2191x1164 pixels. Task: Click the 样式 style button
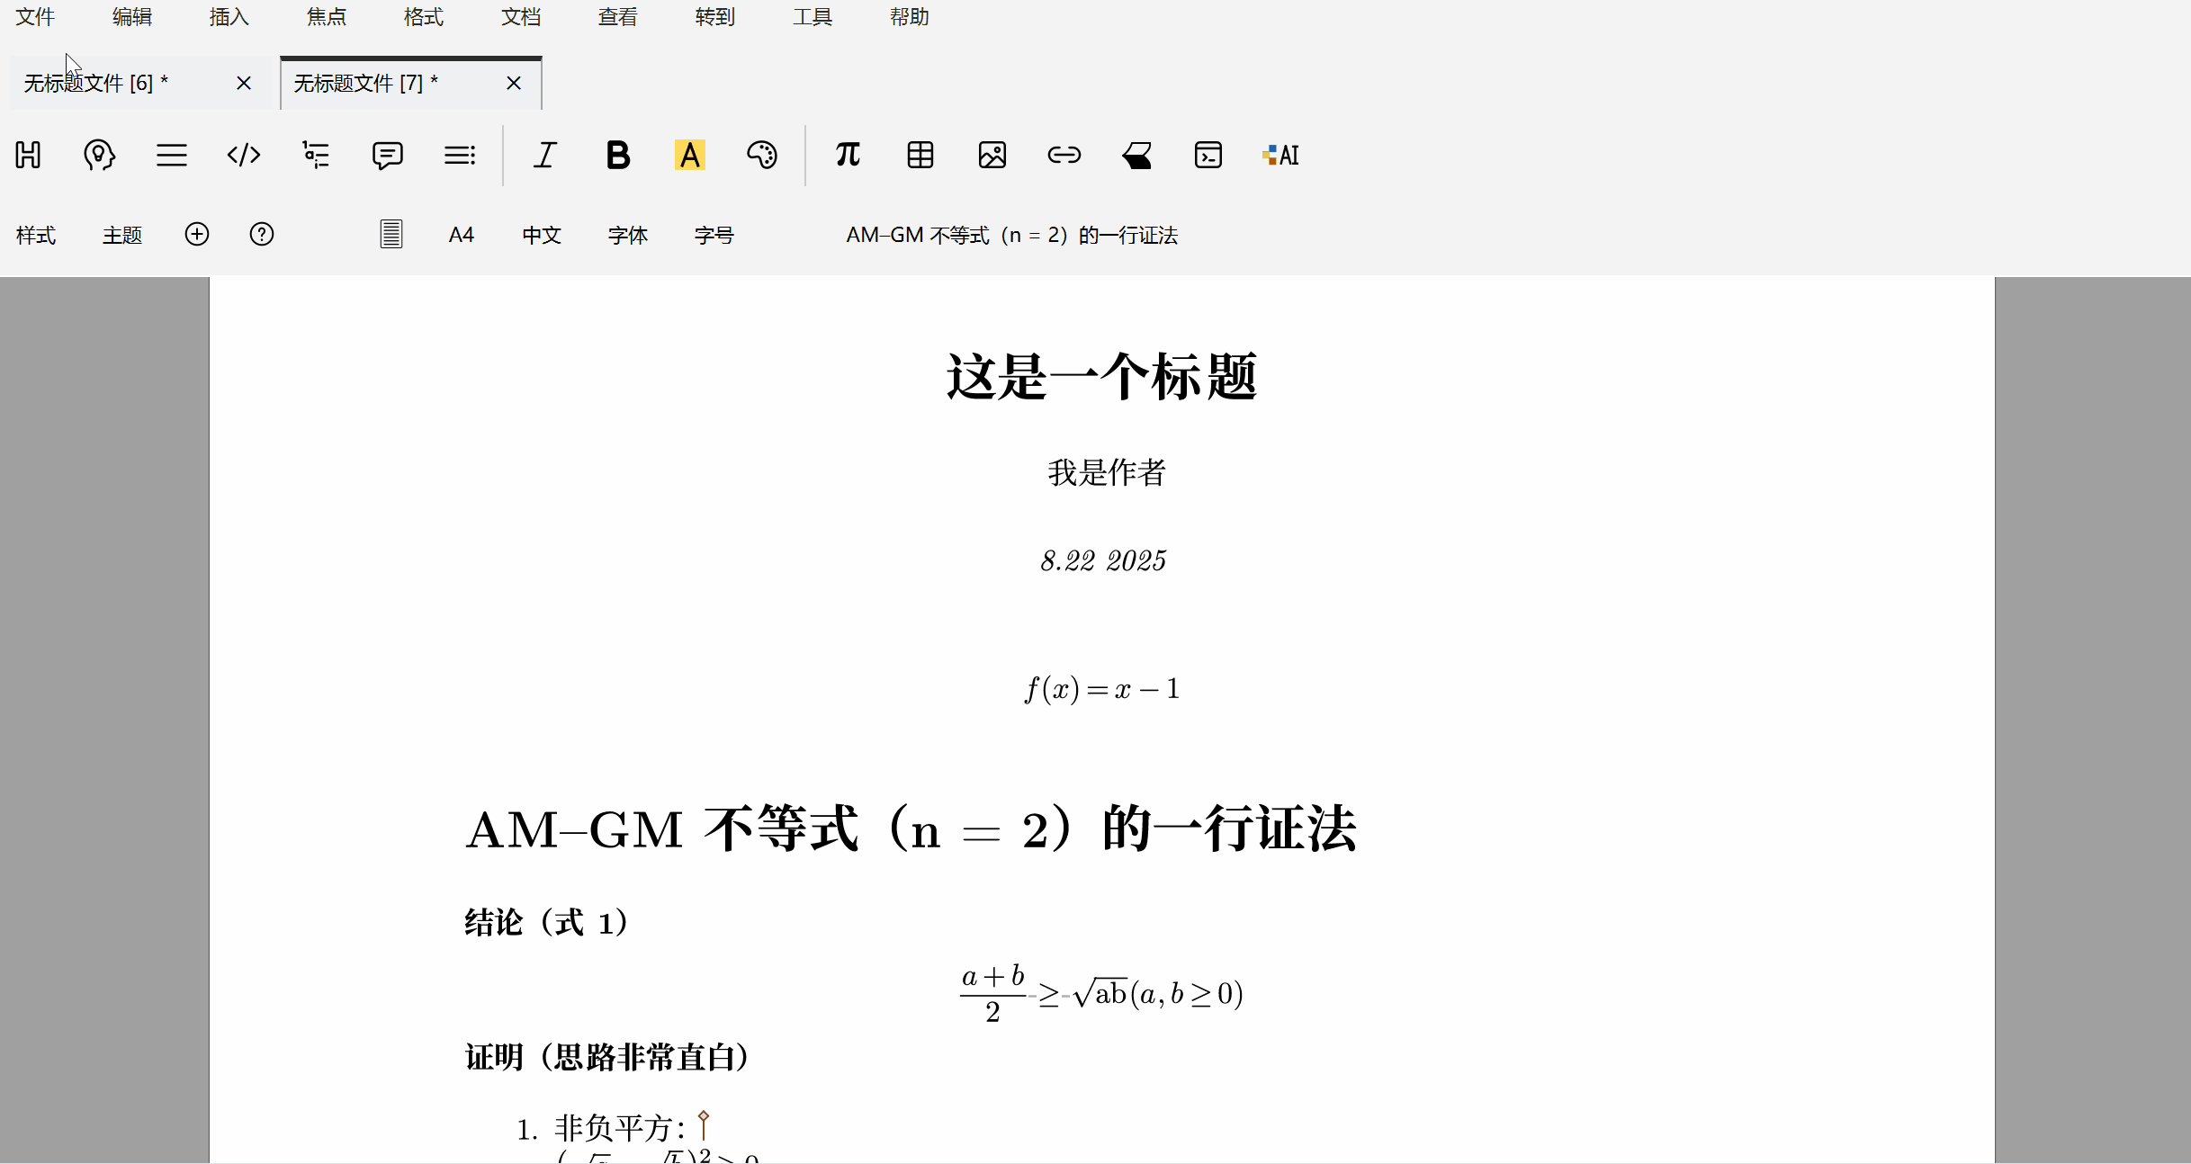(x=36, y=235)
